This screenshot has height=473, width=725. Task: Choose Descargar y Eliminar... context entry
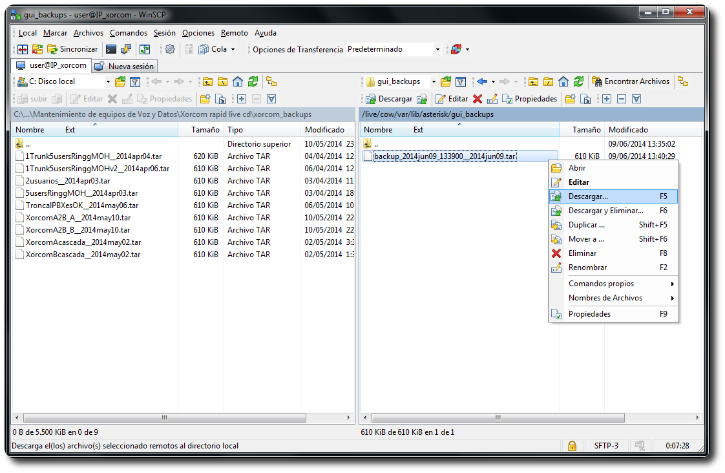click(x=613, y=211)
